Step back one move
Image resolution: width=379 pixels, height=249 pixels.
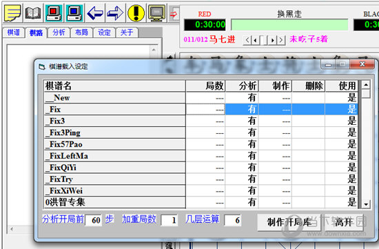[255, 40]
